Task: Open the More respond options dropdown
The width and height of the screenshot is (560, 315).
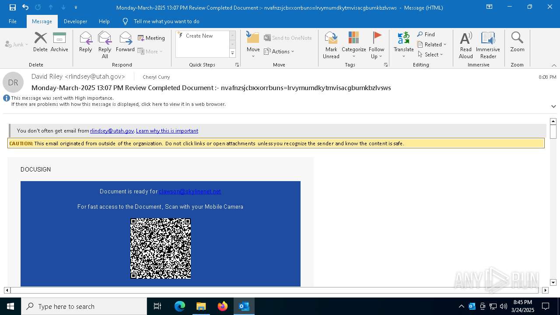Action: tap(150, 51)
